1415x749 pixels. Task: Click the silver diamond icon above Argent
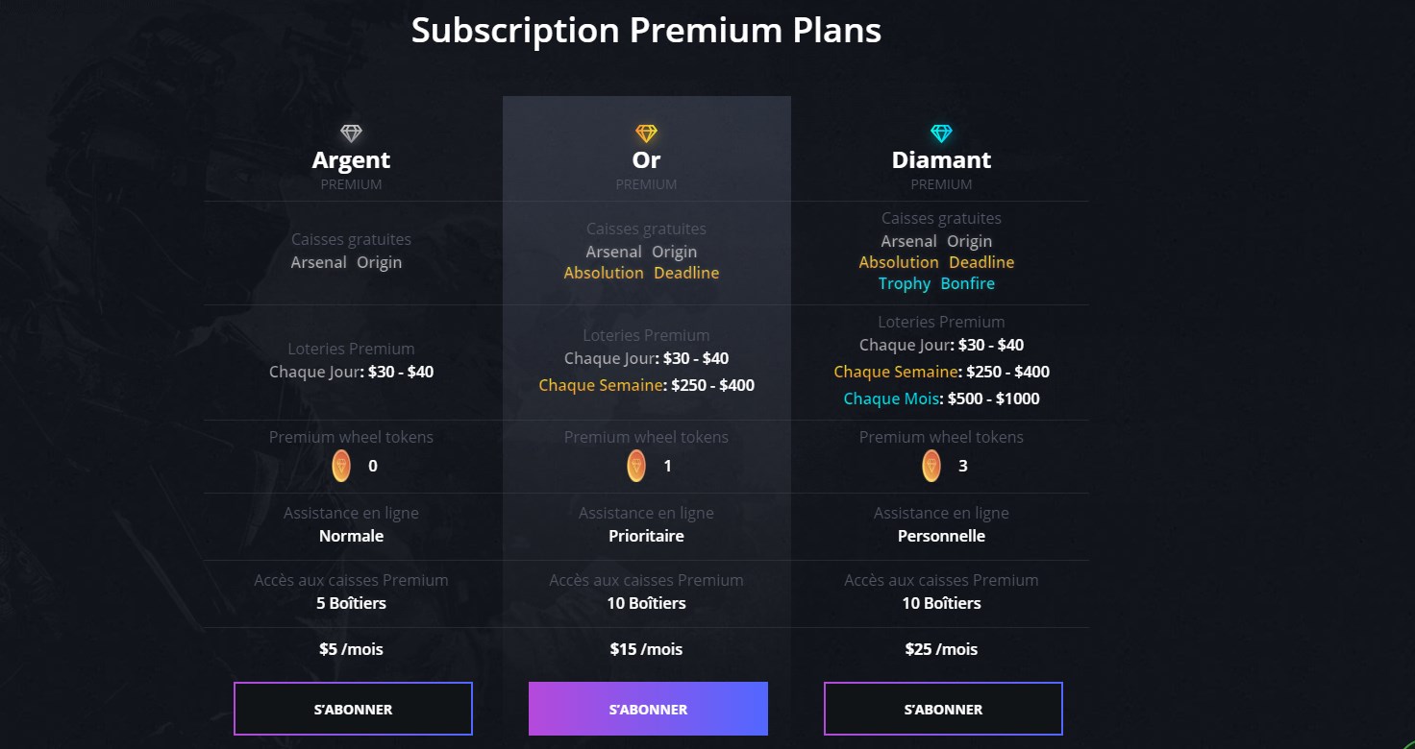352,133
